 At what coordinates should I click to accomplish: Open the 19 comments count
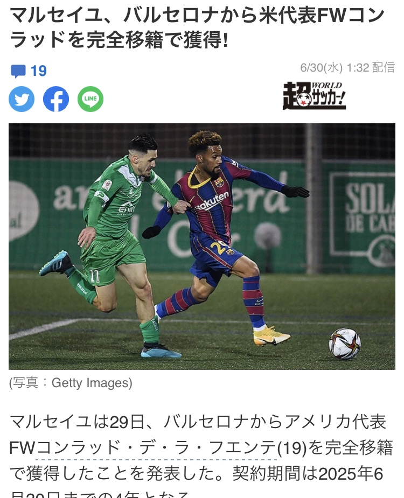[x=38, y=71]
